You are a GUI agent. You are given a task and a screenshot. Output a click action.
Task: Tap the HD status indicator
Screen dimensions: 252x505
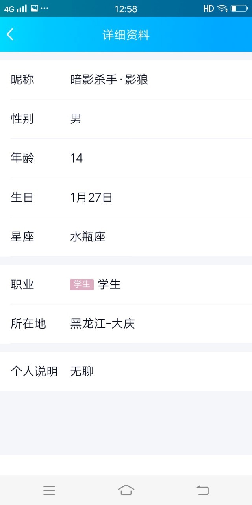point(209,8)
